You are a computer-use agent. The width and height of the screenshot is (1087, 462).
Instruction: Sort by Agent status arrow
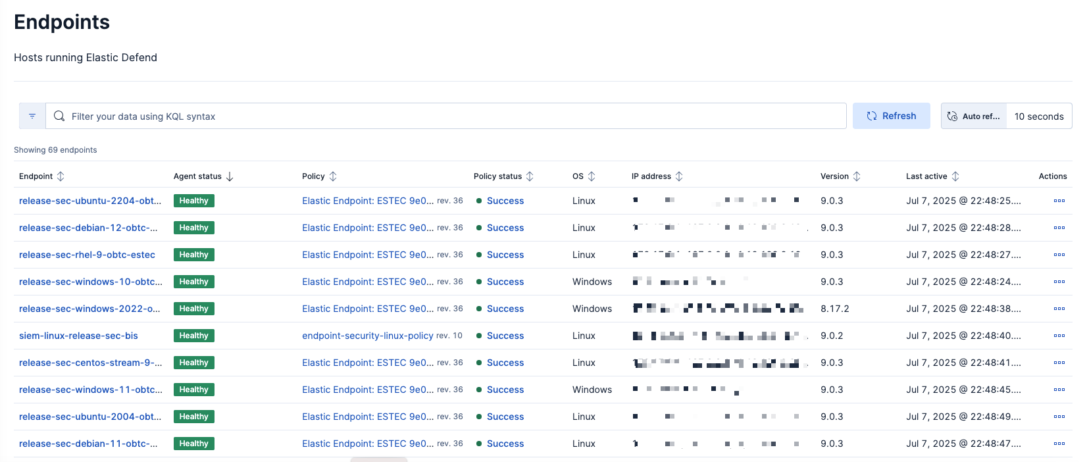pos(230,176)
